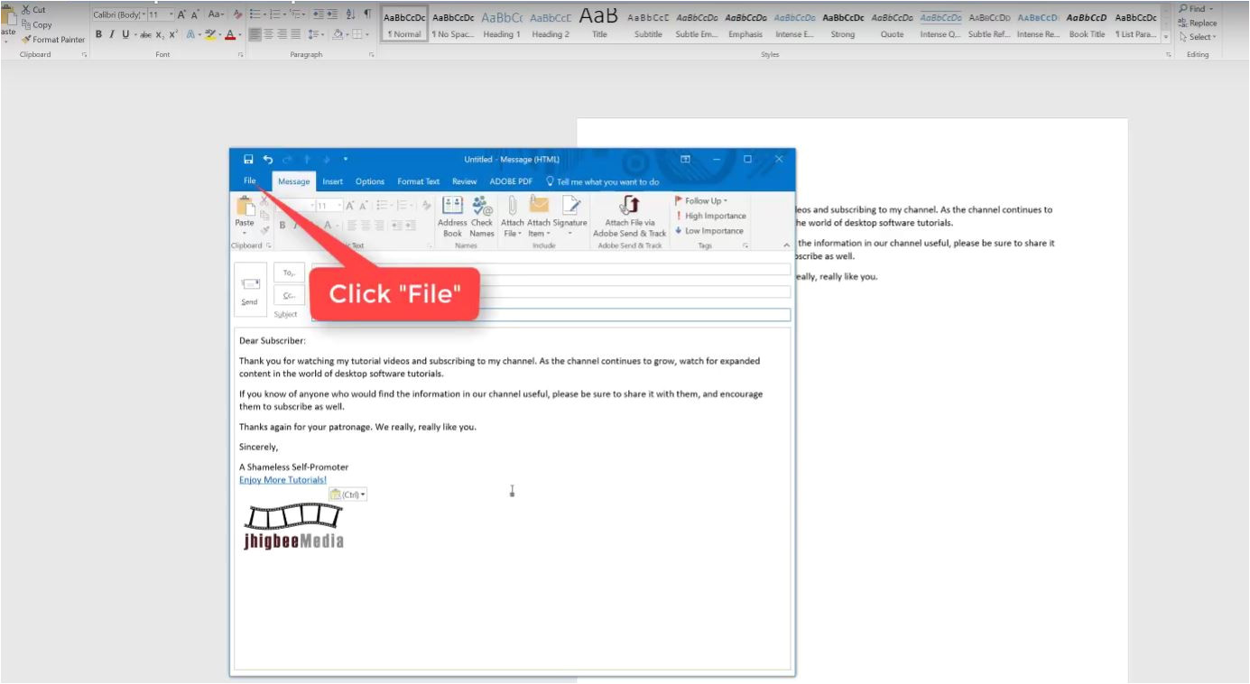The width and height of the screenshot is (1250, 684).
Task: Open the File tab in Outlook message
Action: point(250,181)
